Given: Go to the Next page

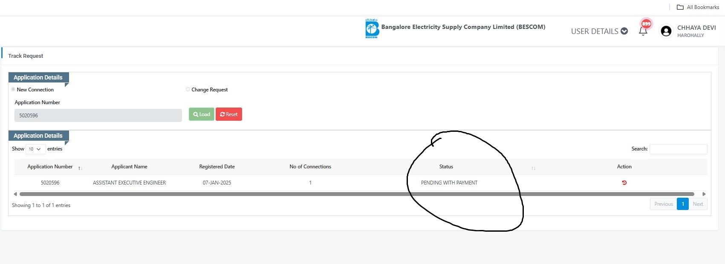Looking at the screenshot, I should click(x=698, y=204).
